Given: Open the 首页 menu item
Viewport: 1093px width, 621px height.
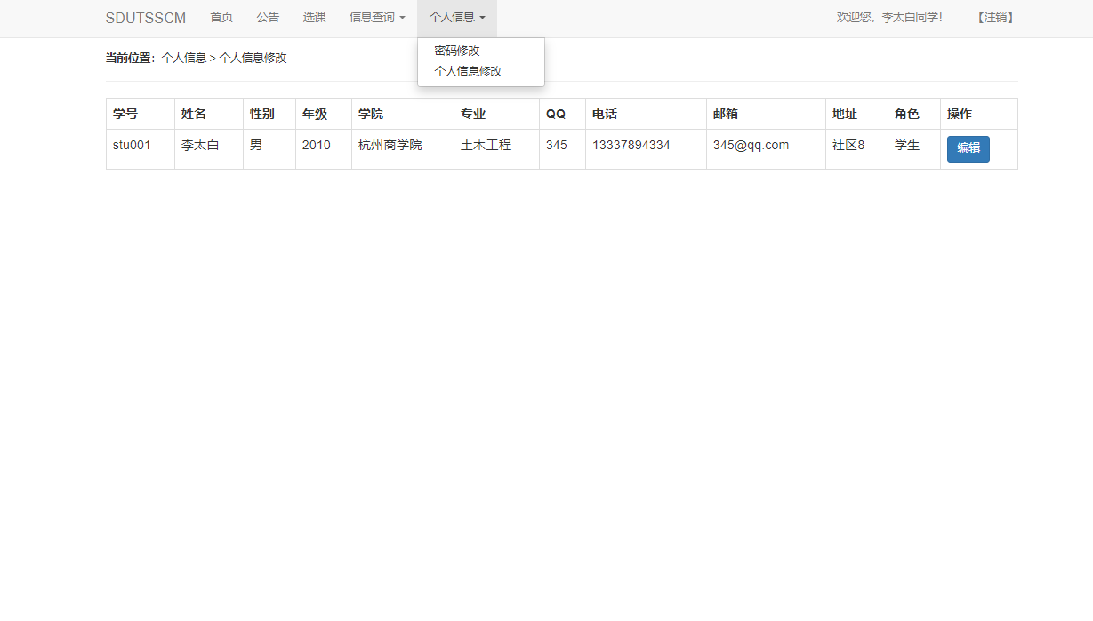Looking at the screenshot, I should (x=221, y=18).
